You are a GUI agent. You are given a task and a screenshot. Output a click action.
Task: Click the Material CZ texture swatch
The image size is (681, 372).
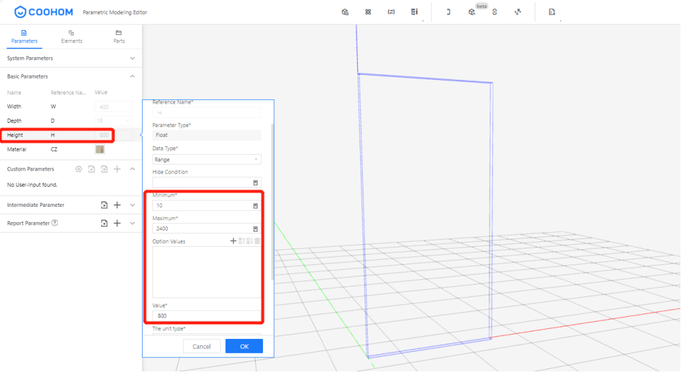(100, 149)
